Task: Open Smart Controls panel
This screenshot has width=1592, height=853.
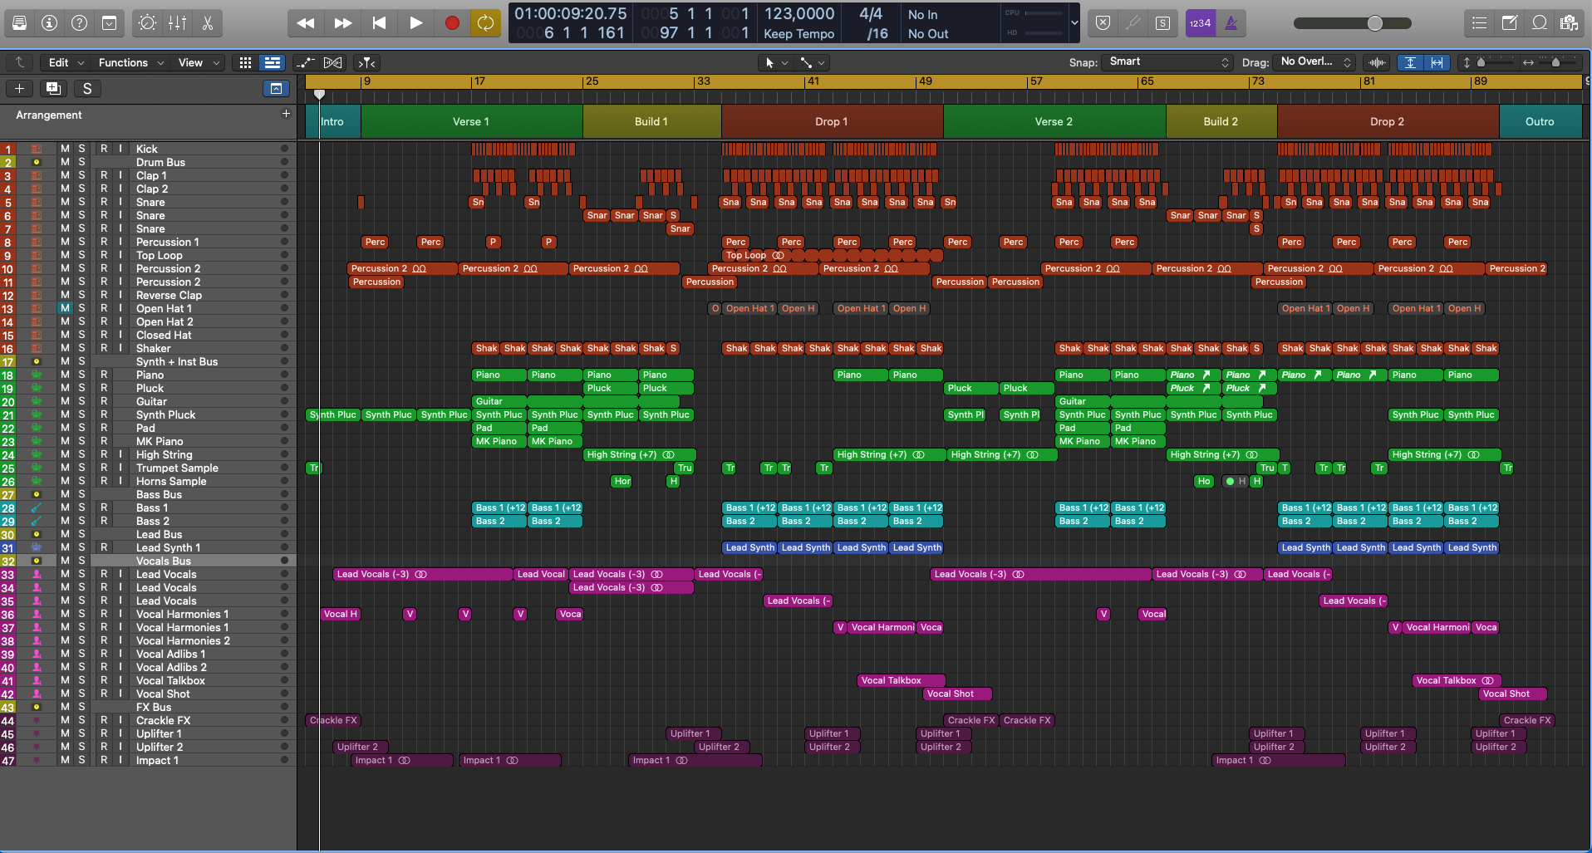Action: (x=147, y=23)
